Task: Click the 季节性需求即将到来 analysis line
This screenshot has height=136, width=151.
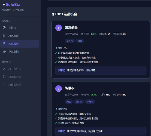Action: 77,58
